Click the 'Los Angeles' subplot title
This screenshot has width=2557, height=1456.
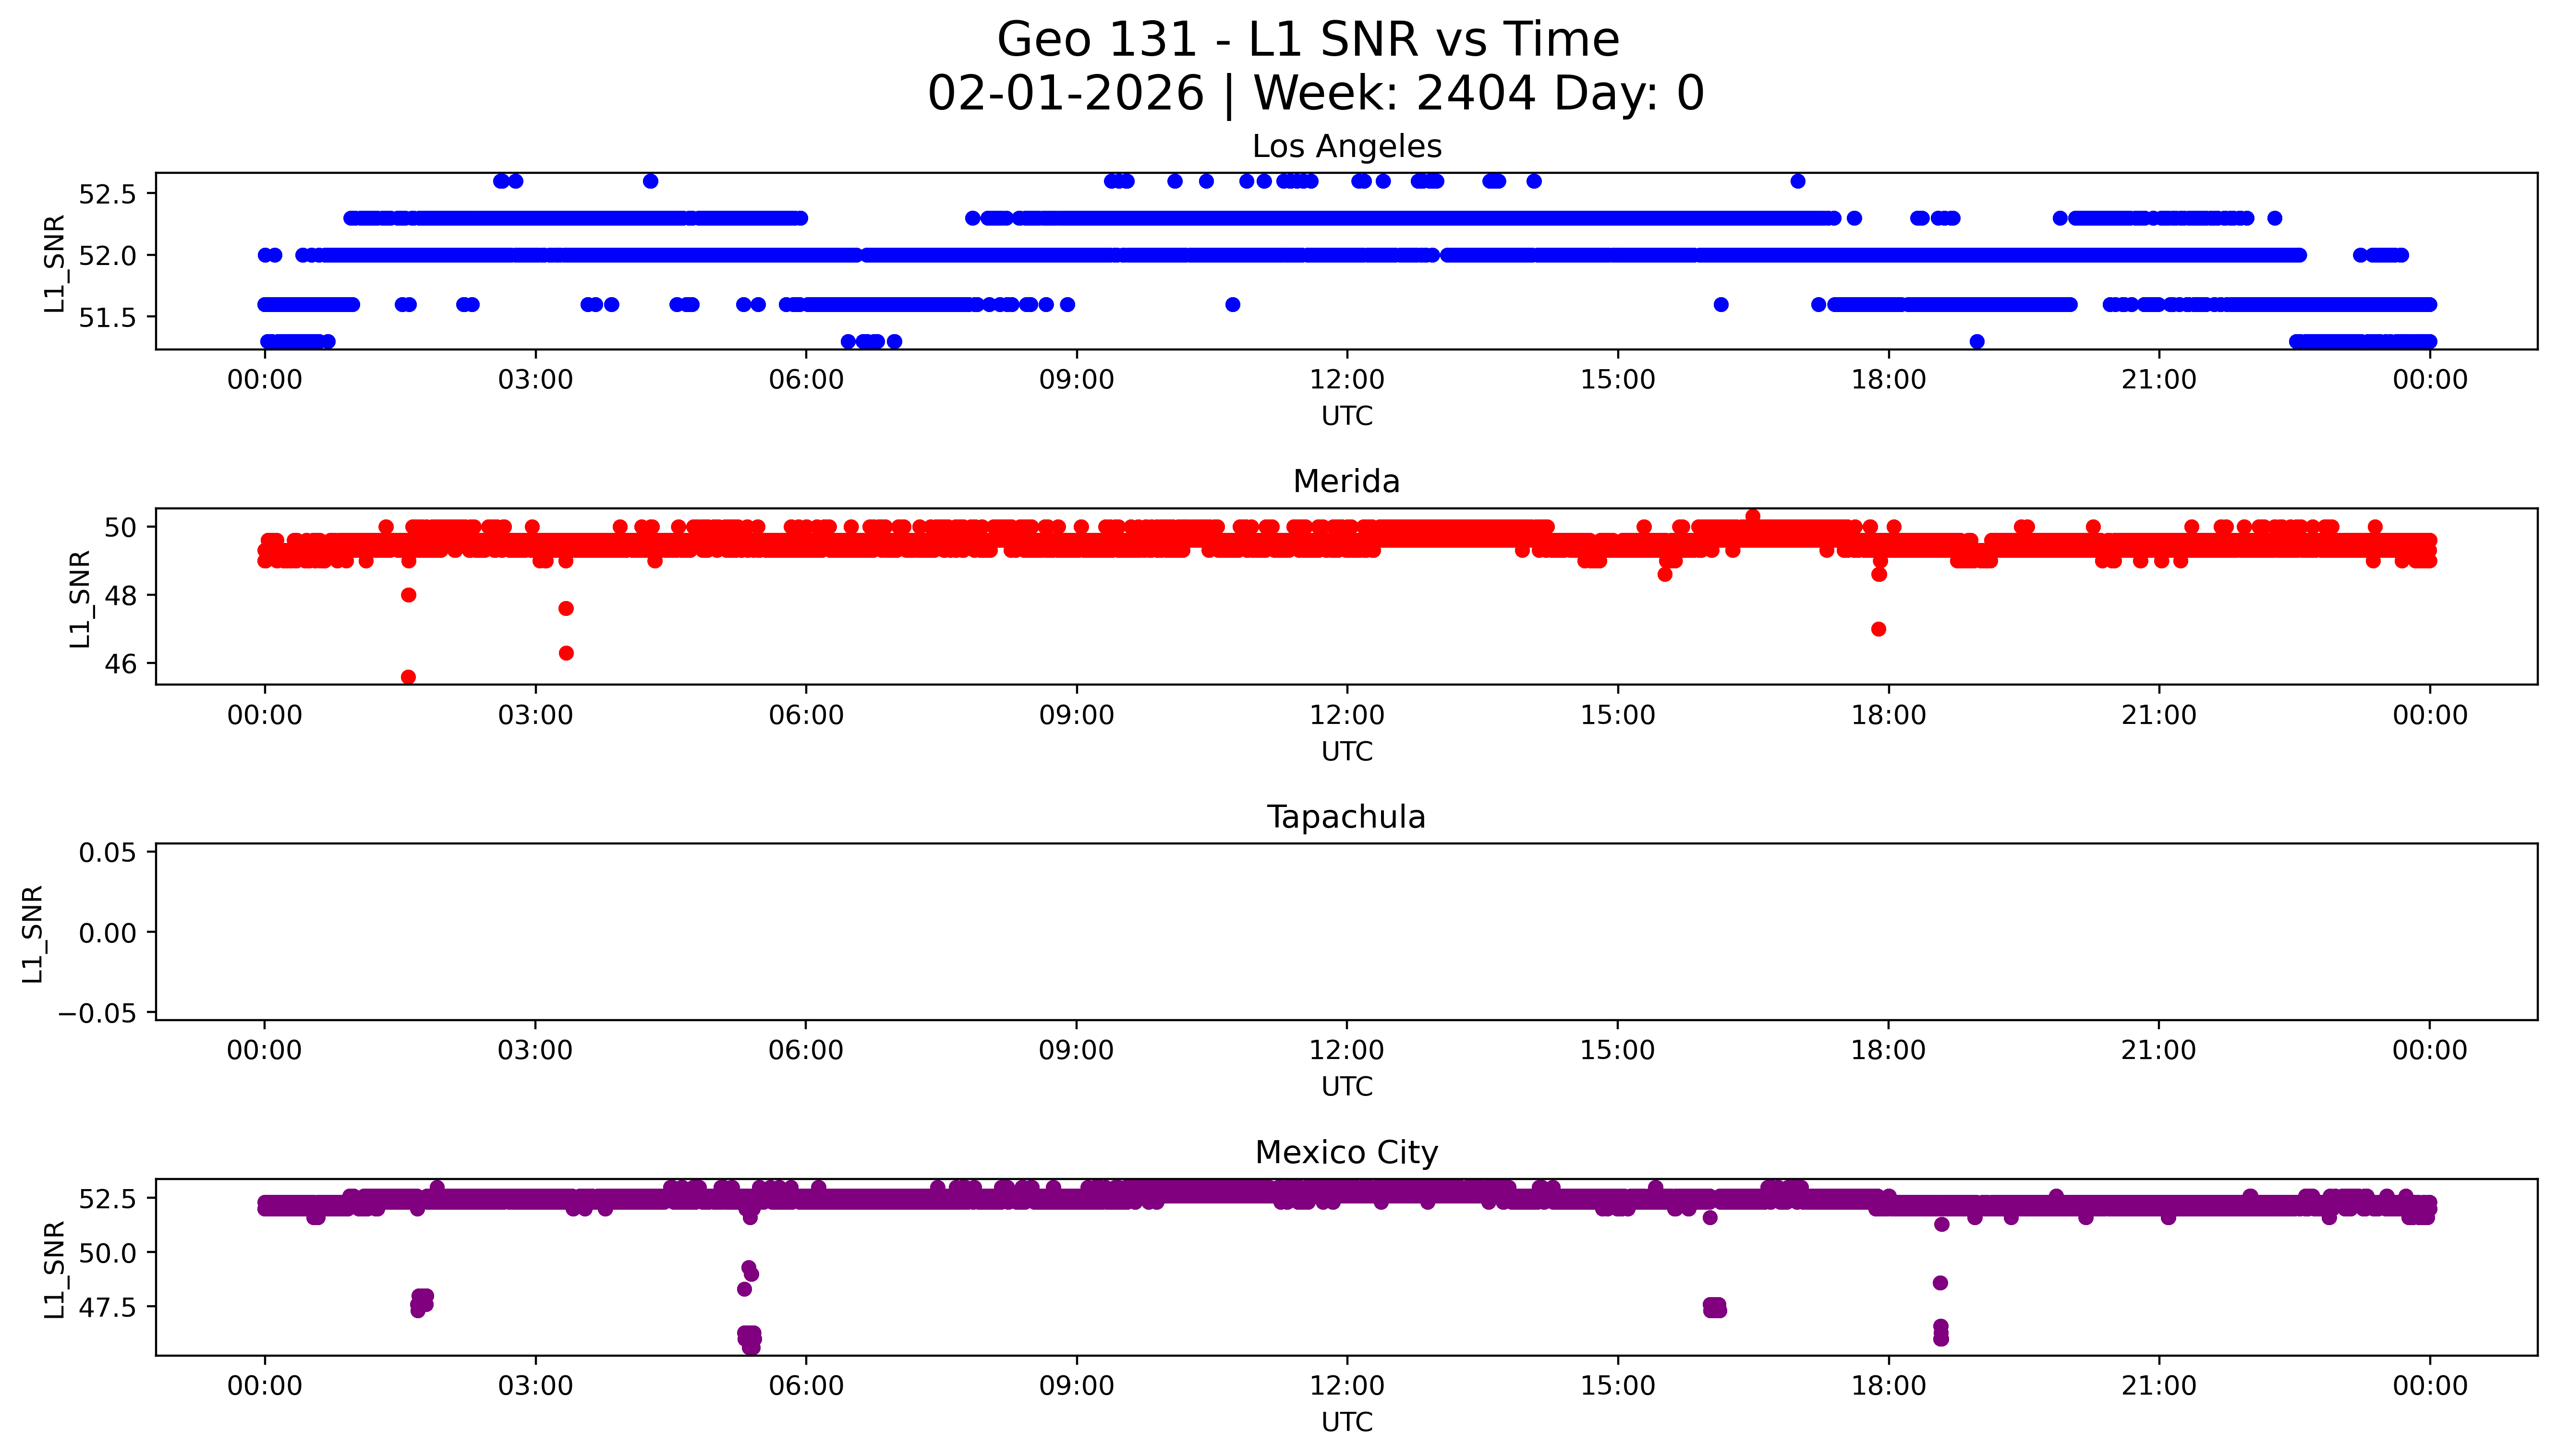click(1346, 147)
